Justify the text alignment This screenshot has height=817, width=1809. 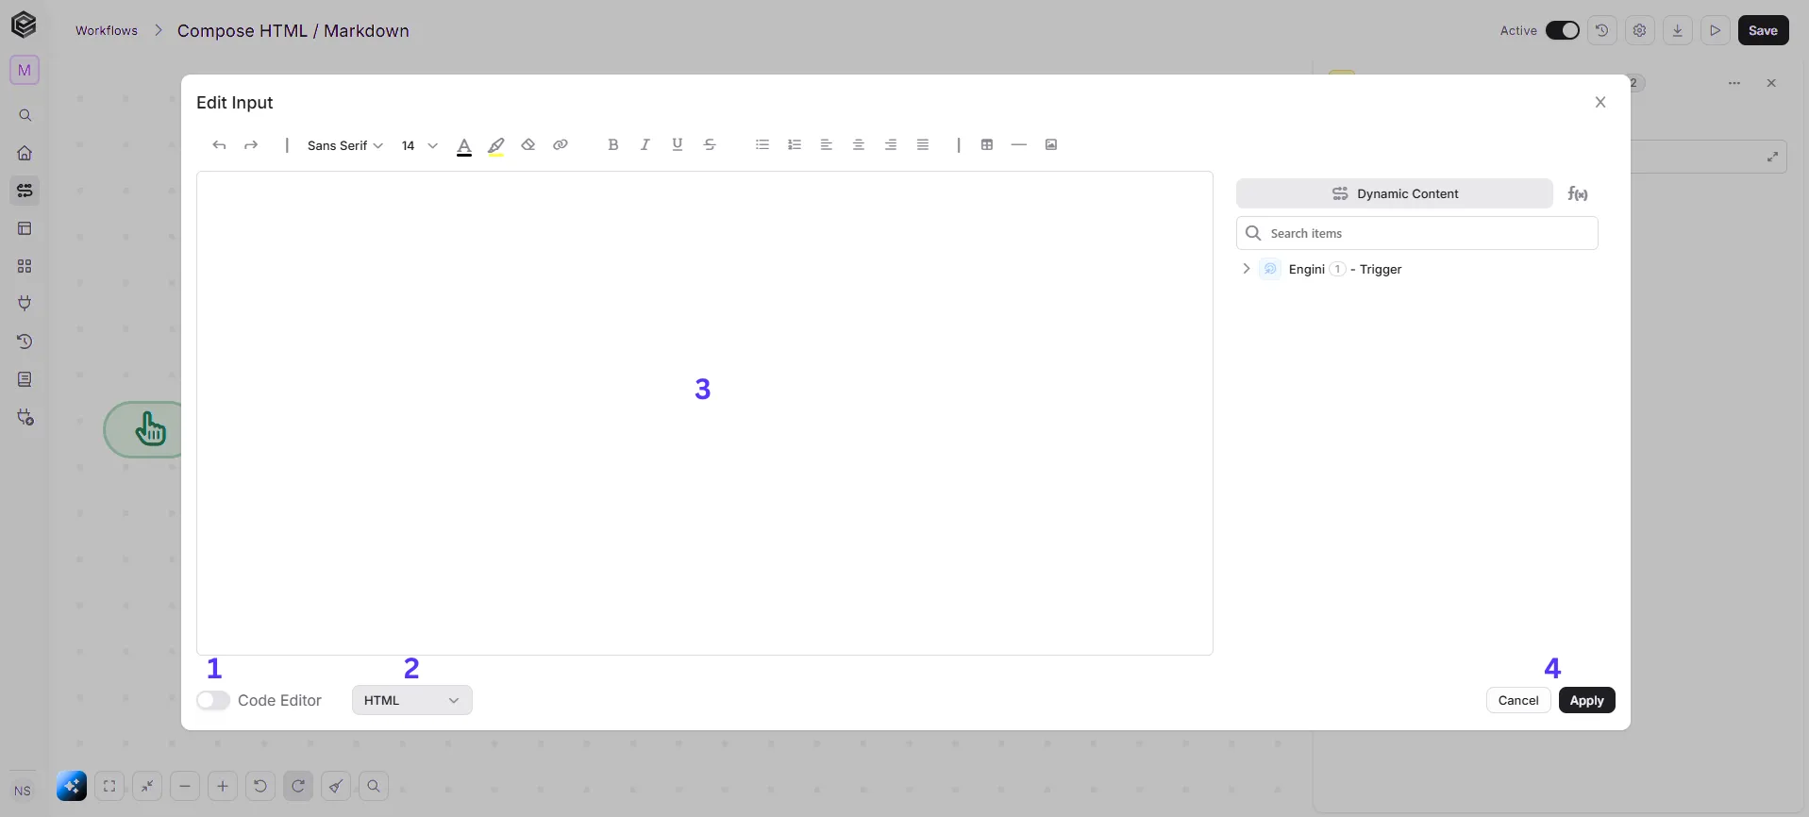(x=923, y=145)
